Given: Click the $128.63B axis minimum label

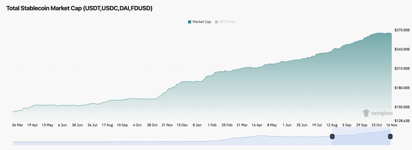Looking at the screenshot, I should 402,121.
